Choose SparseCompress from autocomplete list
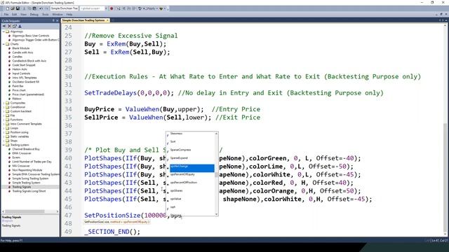449x252 pixels. [180, 150]
